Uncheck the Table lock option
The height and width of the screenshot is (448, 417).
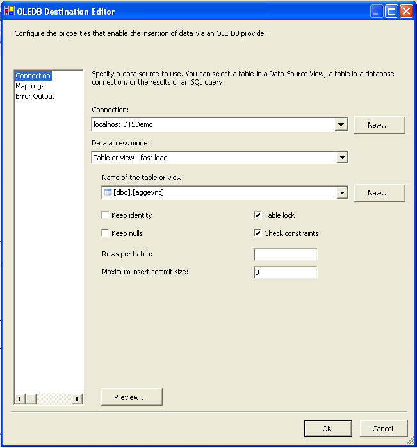pyautogui.click(x=258, y=215)
